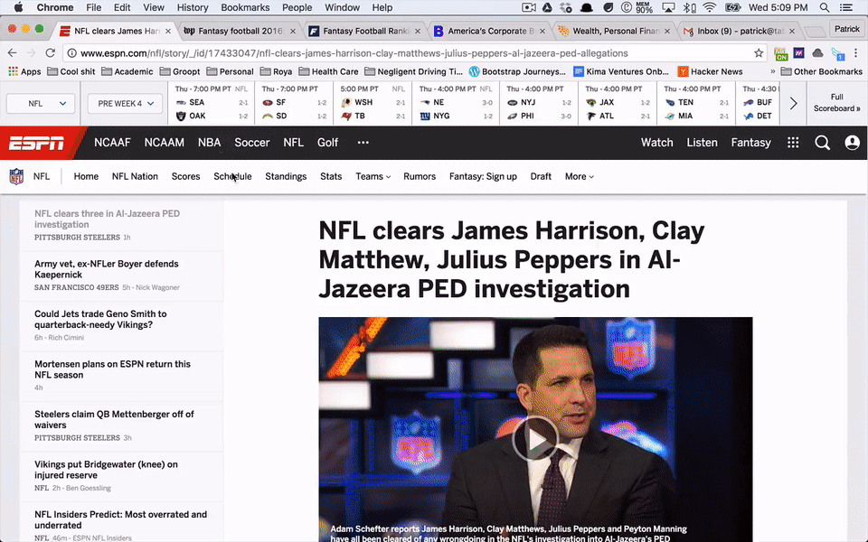Click Watch in ESPN nav

coord(656,143)
